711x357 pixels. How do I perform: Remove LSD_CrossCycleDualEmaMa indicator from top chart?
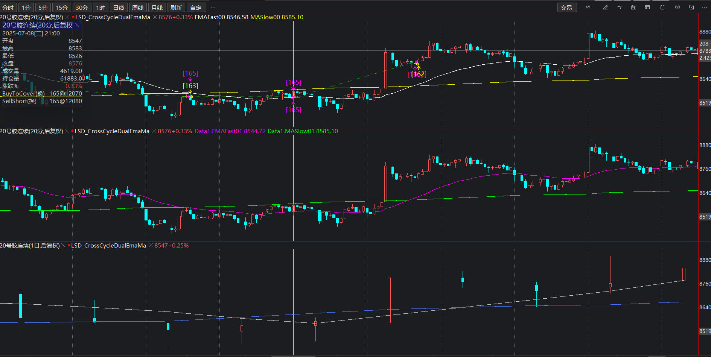tap(155, 17)
